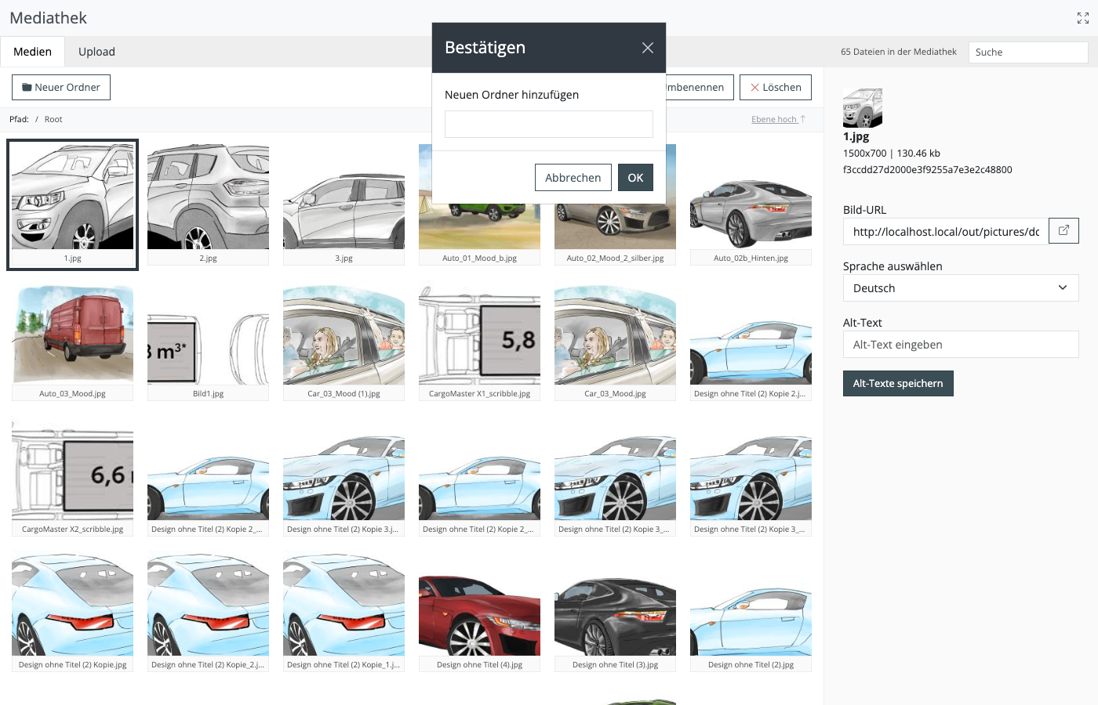Focus the new folder name field
This screenshot has height=705, width=1098.
tap(549, 124)
